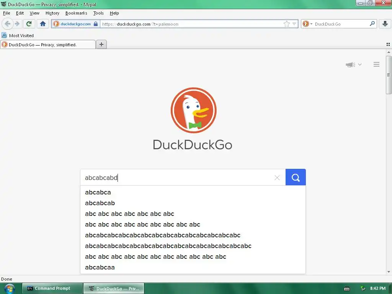The height and width of the screenshot is (294, 392).
Task: Switch to Command Prompt in taskbar
Action: click(x=52, y=289)
